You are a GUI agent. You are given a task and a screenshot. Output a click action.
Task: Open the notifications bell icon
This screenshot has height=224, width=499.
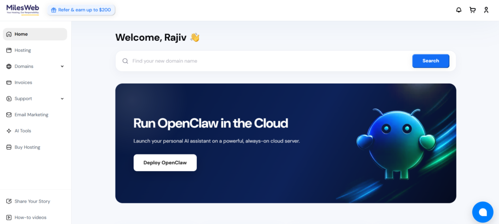(x=459, y=10)
